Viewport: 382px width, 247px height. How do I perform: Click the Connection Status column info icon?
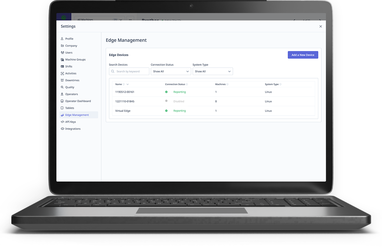pyautogui.click(x=187, y=84)
